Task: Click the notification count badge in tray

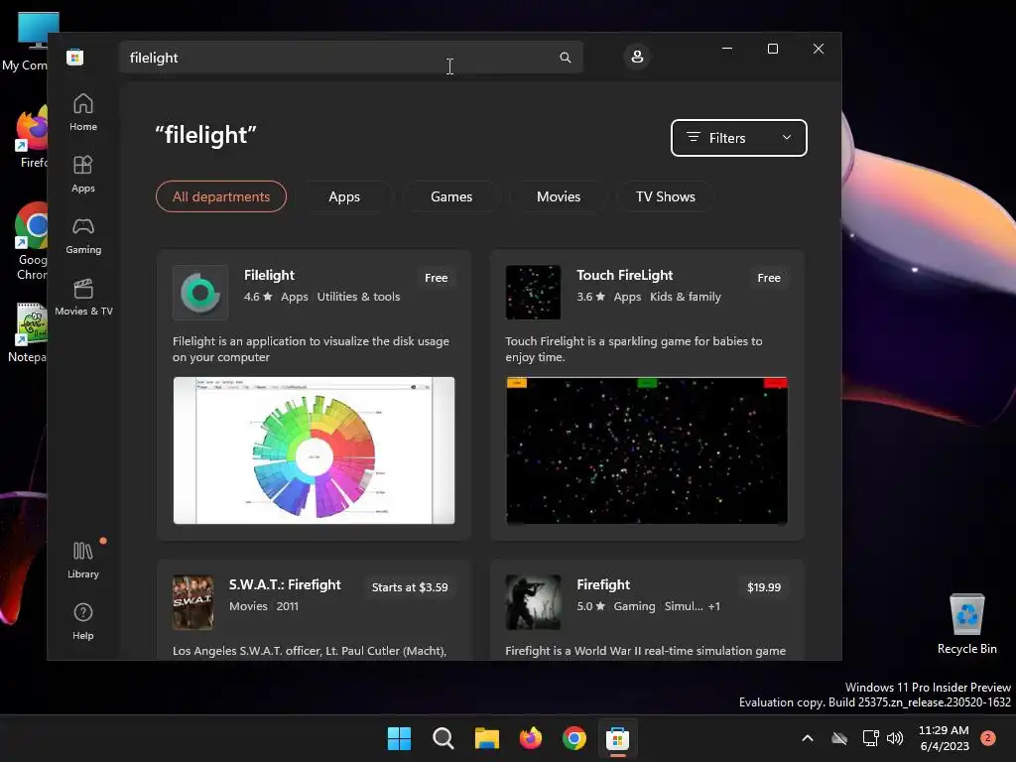Action: pyautogui.click(x=988, y=737)
